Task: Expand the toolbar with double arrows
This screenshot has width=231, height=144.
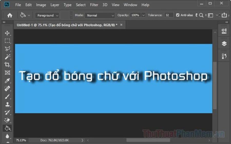Action: (x=4, y=22)
